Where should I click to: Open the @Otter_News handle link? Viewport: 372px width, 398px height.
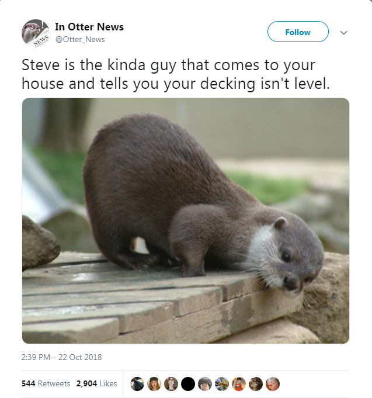[x=80, y=40]
